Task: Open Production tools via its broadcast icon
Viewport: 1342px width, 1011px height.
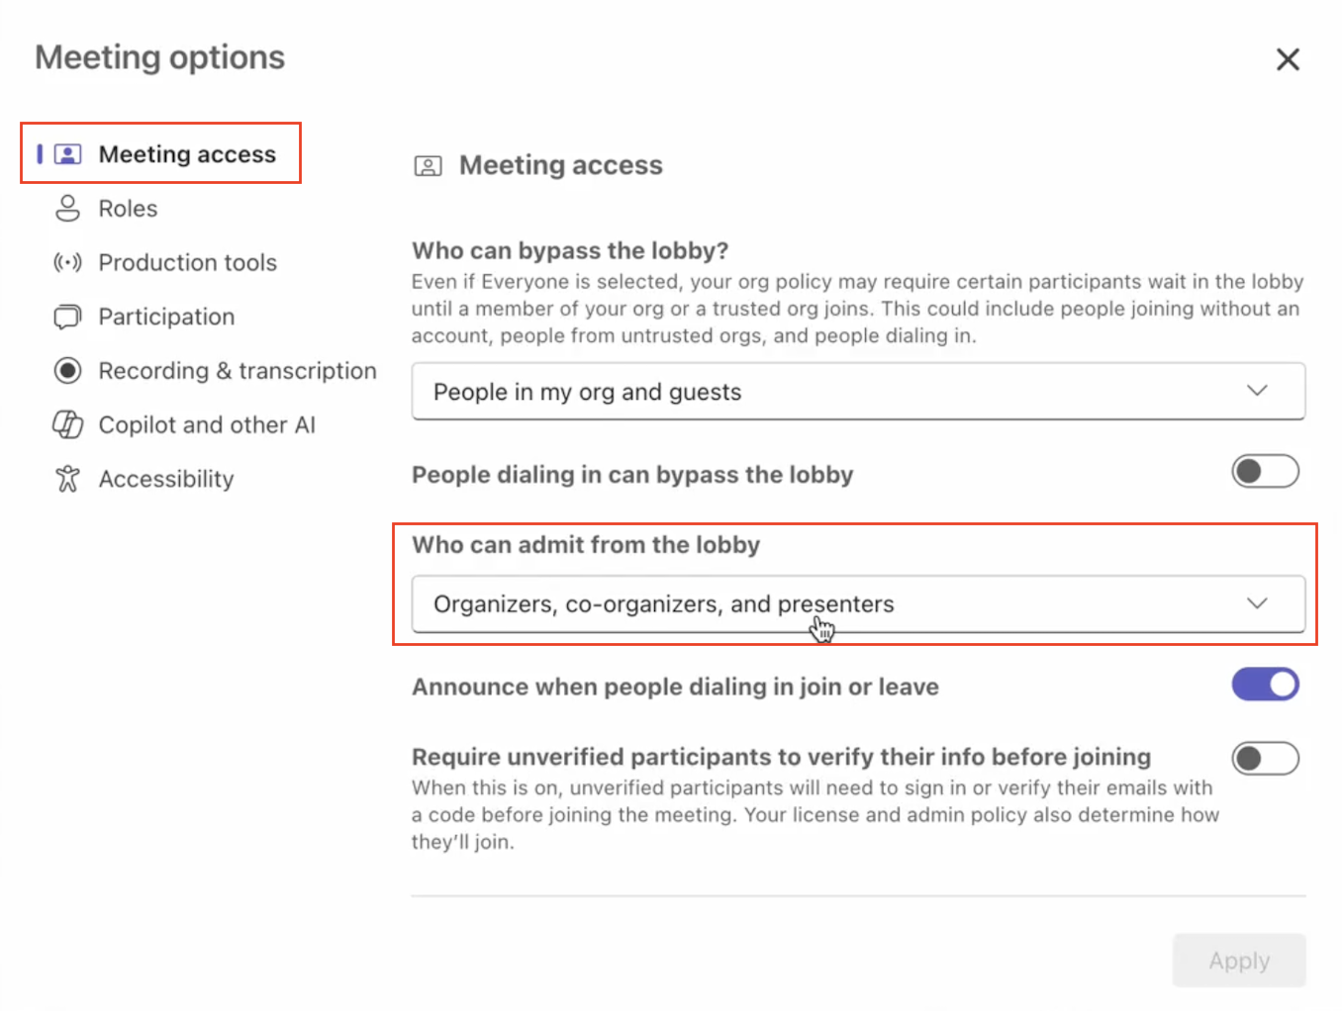Action: pyautogui.click(x=66, y=262)
